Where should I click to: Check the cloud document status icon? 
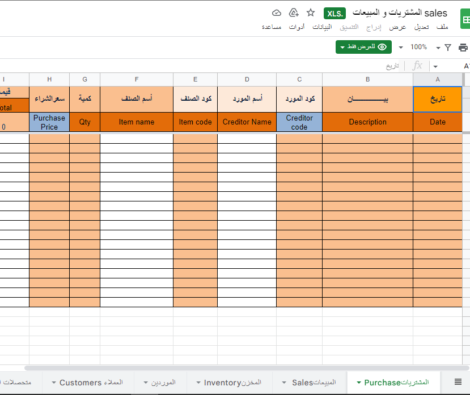277,12
